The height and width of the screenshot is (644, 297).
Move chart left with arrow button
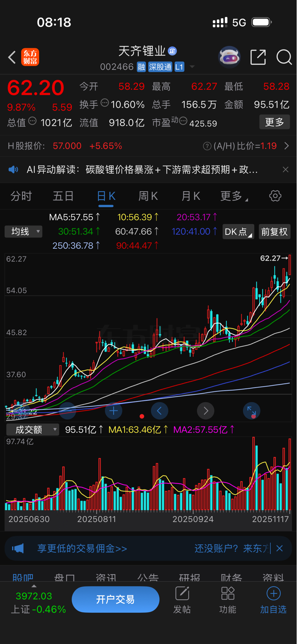click(160, 411)
